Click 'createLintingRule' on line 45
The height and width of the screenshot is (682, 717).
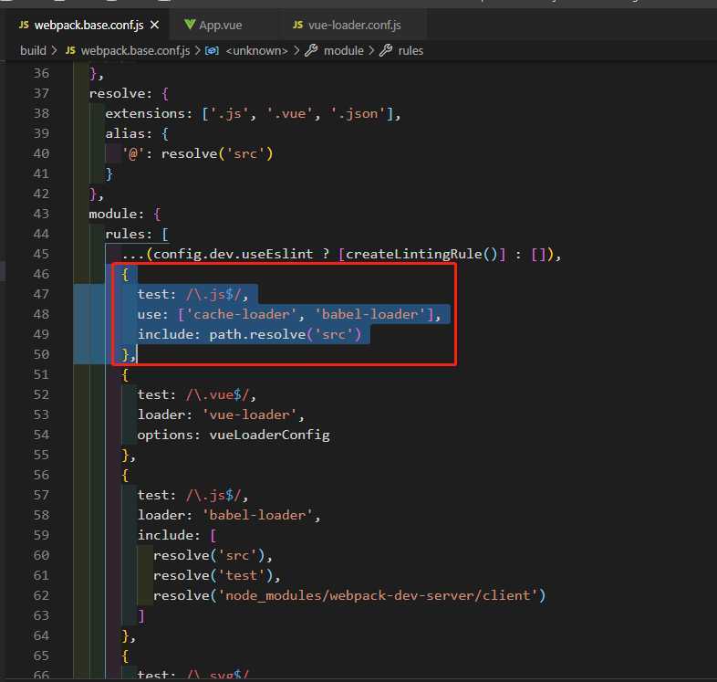pos(414,254)
